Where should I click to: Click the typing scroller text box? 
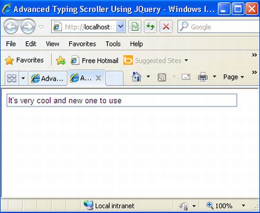pyautogui.click(x=122, y=100)
